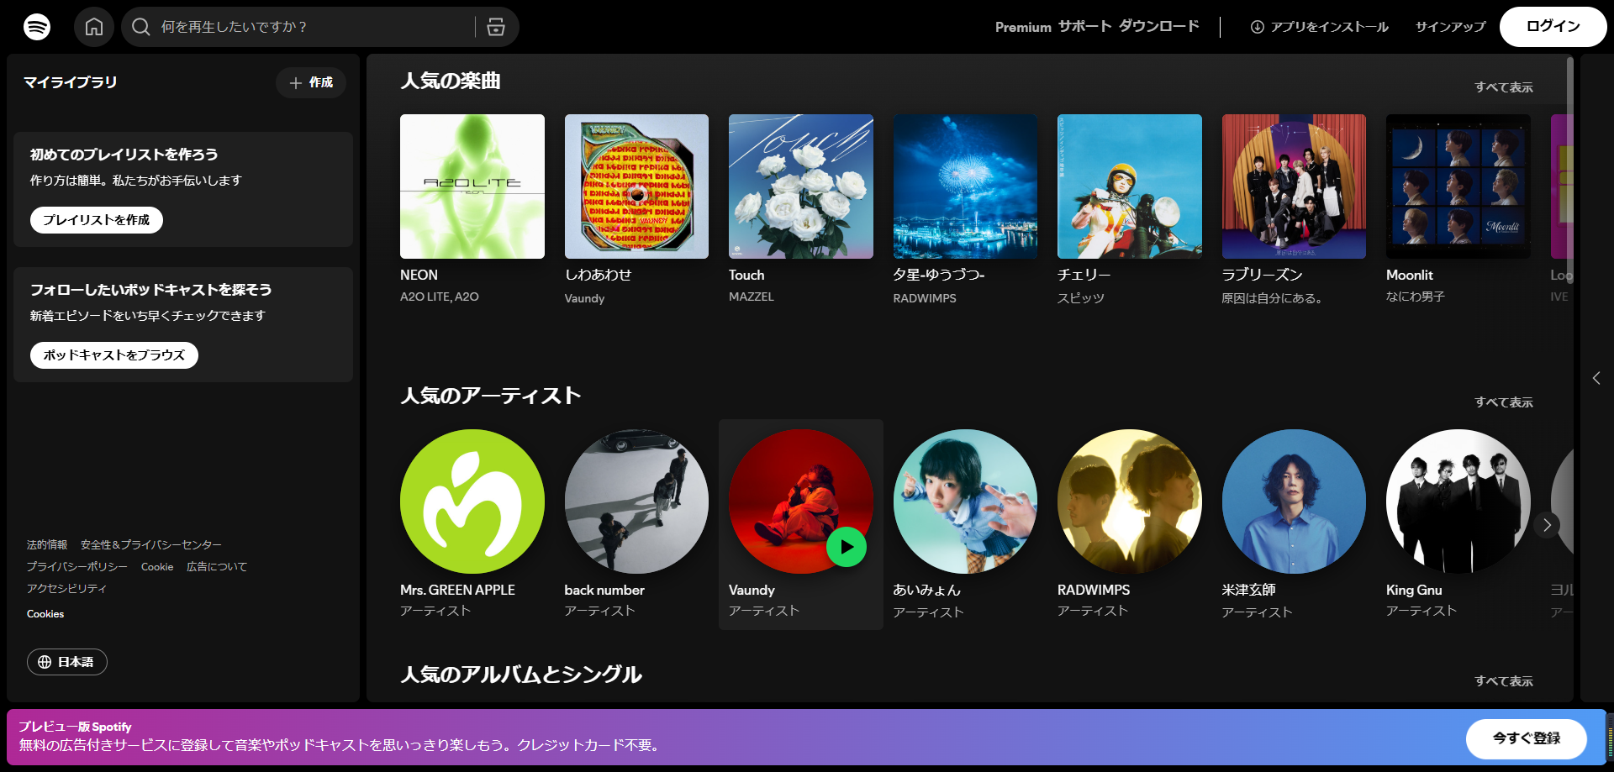
Task: Expand right side panel chevron
Action: coord(1596,378)
